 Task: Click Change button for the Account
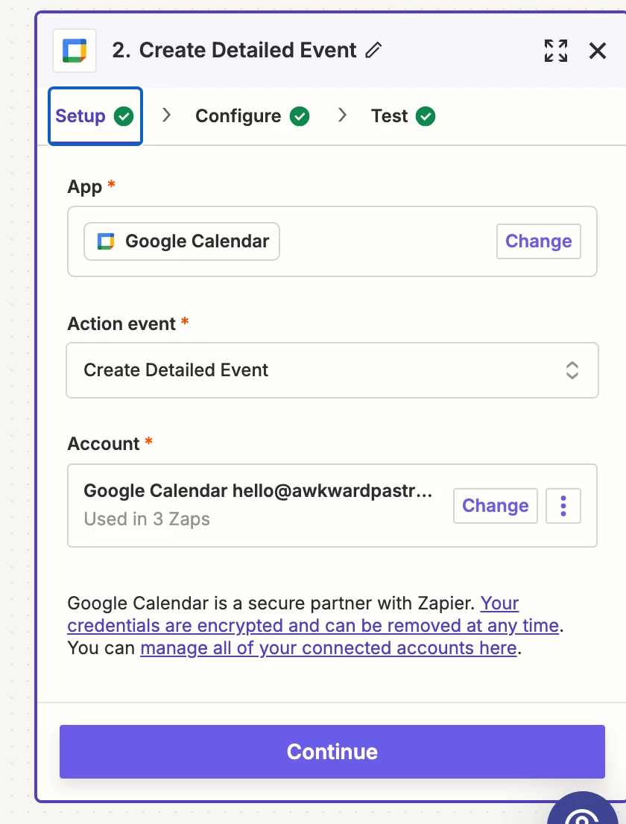tap(495, 506)
